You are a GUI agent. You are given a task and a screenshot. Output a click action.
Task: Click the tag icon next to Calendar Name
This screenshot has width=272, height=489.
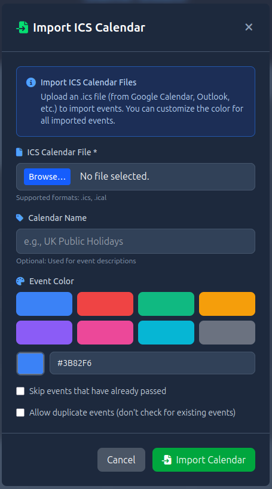click(20, 218)
